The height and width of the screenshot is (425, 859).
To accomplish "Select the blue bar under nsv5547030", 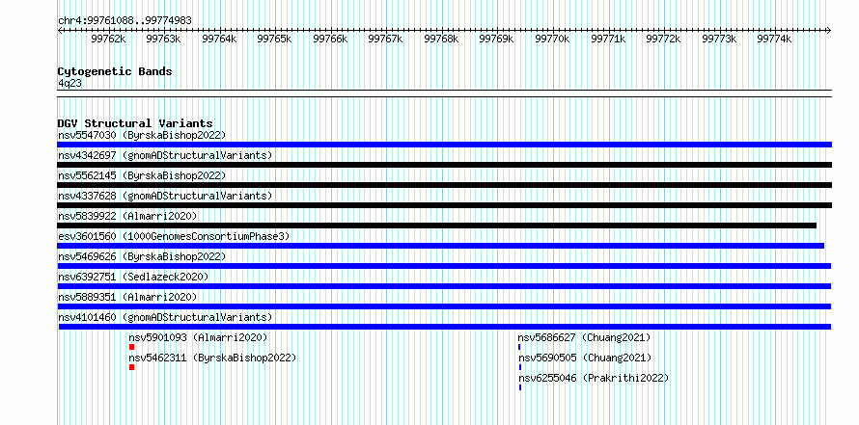I will click(444, 145).
